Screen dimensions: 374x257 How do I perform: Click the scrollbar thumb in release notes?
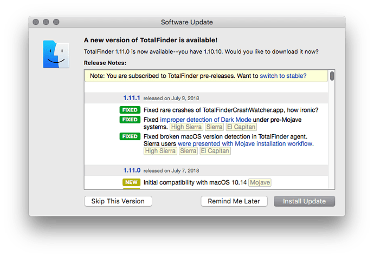(332, 76)
